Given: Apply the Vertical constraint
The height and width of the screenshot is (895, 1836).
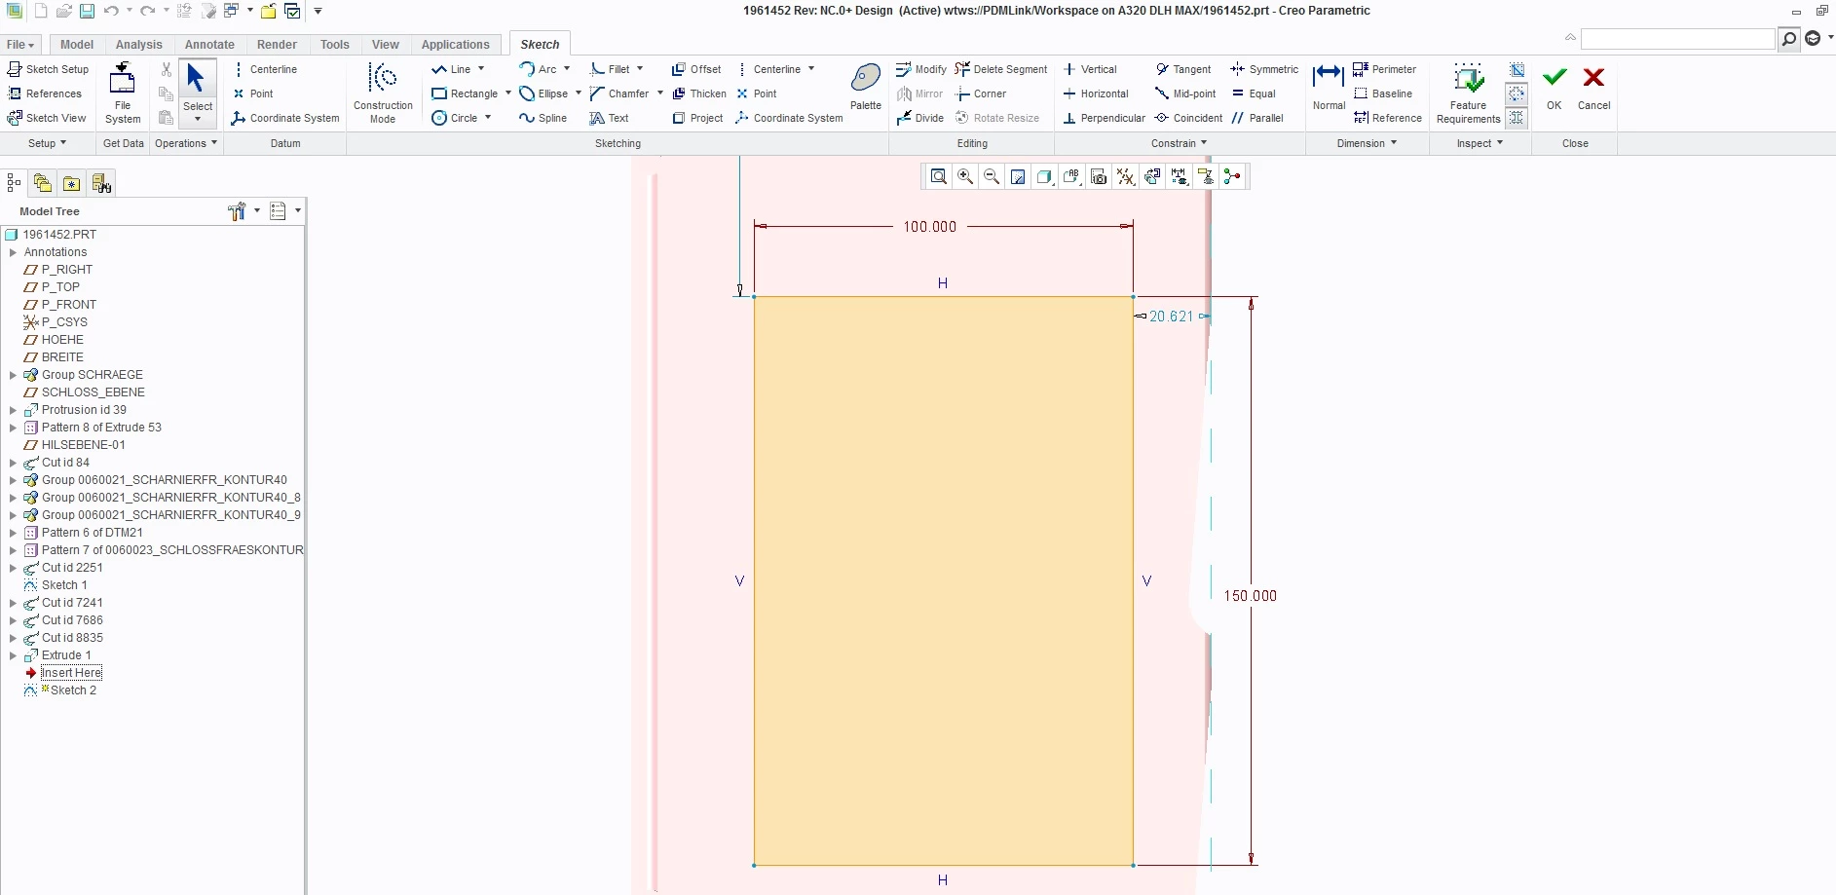Looking at the screenshot, I should click(1090, 69).
